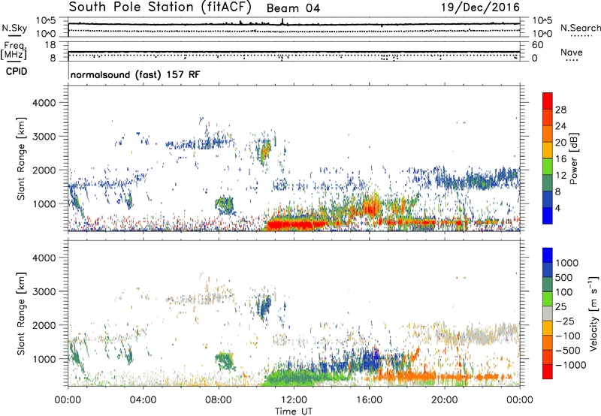The image size is (601, 416).
Task: Click the 'Power [dB]' color bar label
Action: coord(573,158)
